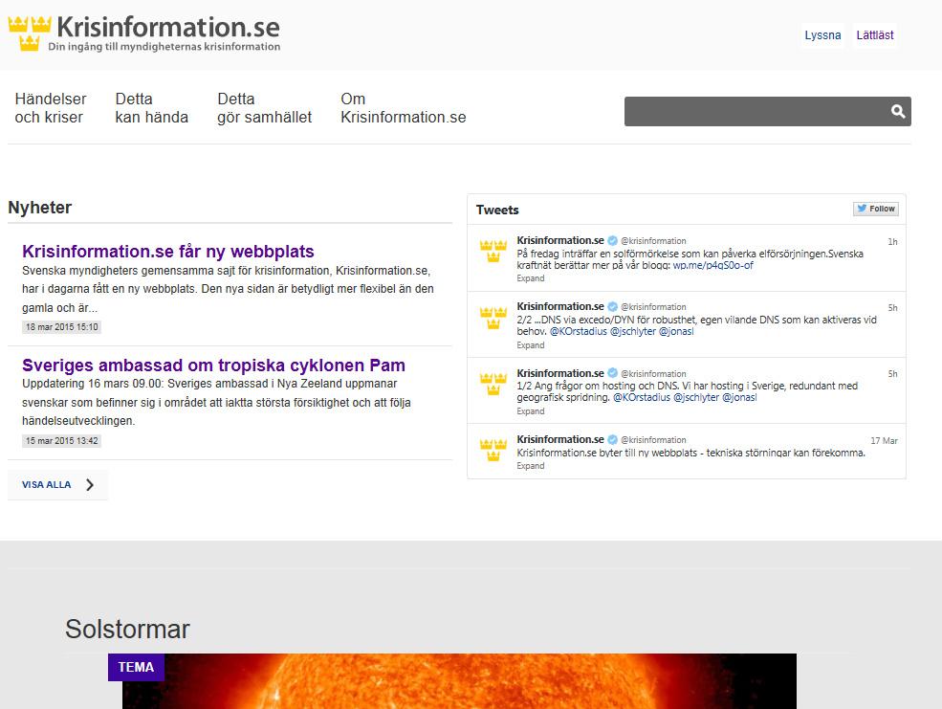Image resolution: width=942 pixels, height=709 pixels.
Task: Open Händelser och kriser menu
Action: (51, 108)
